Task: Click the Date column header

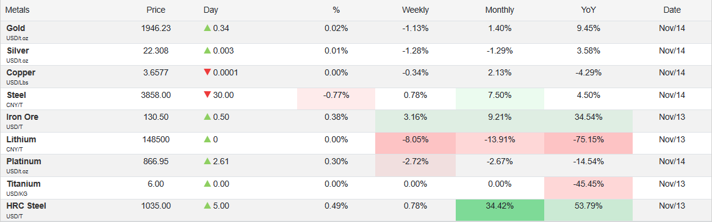Action: pyautogui.click(x=672, y=10)
